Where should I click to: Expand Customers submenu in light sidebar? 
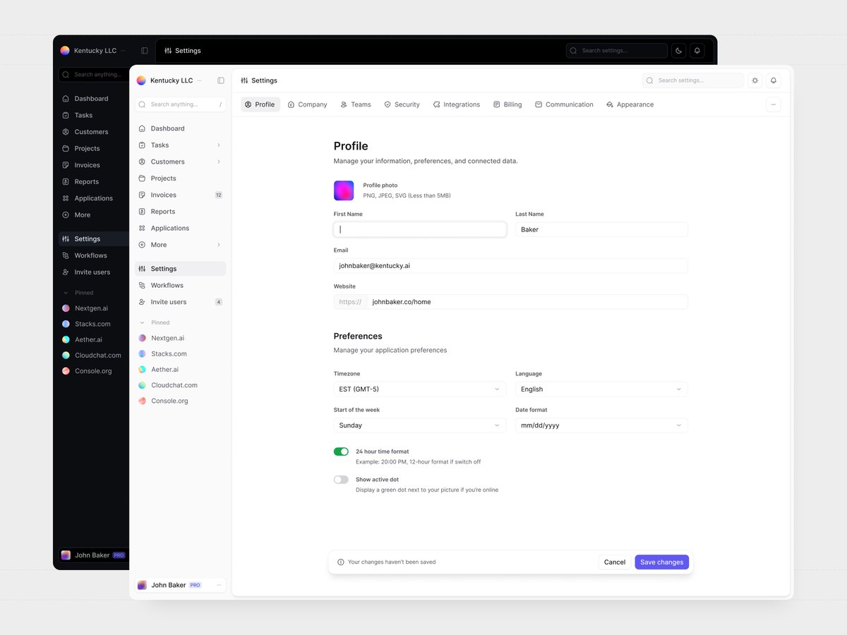[x=219, y=162]
